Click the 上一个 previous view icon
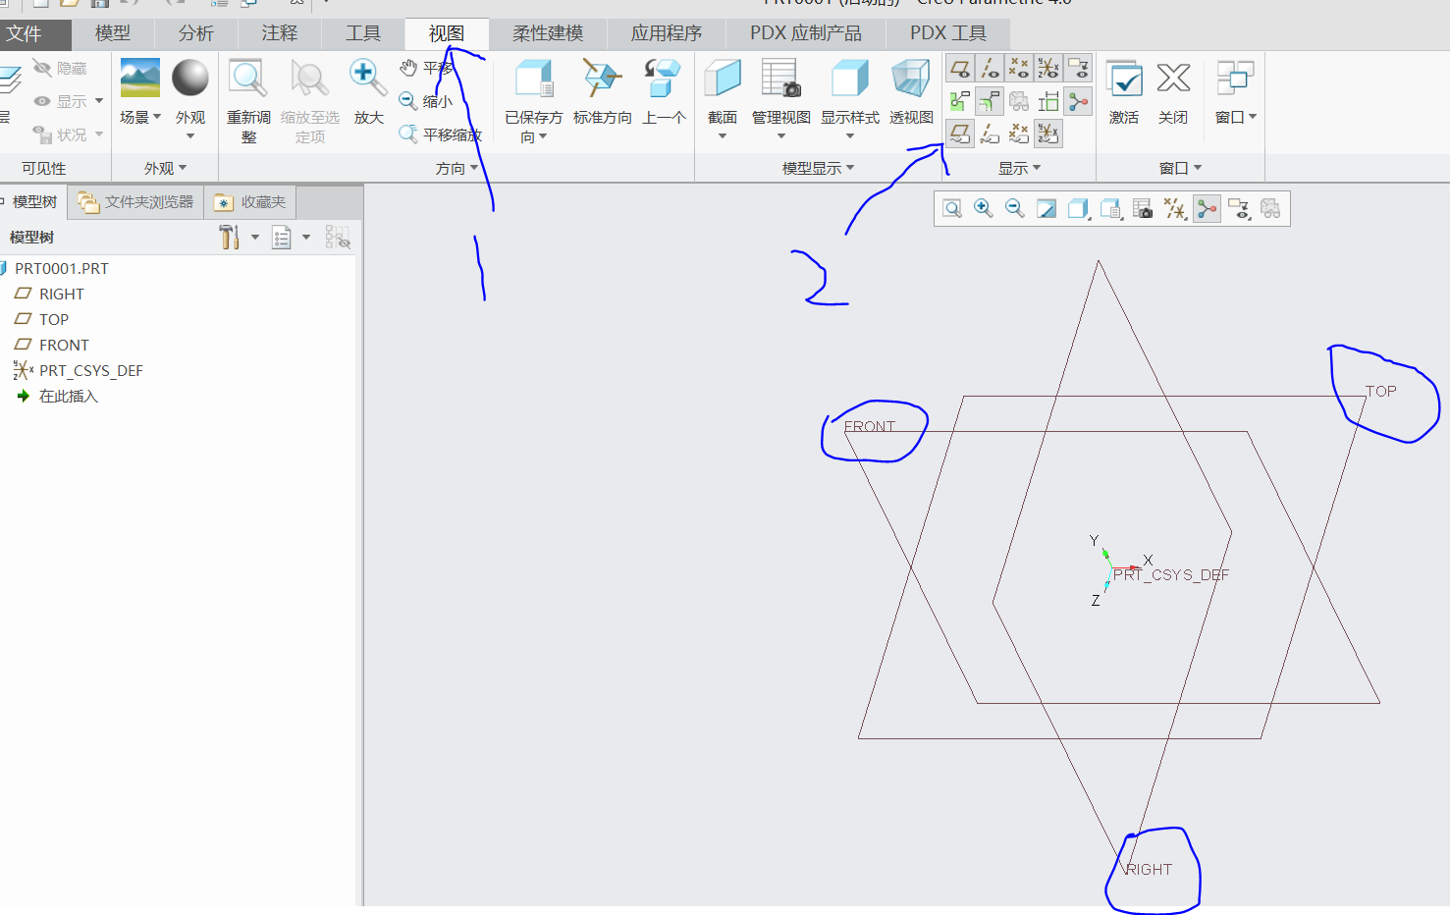1450x915 pixels. click(664, 80)
